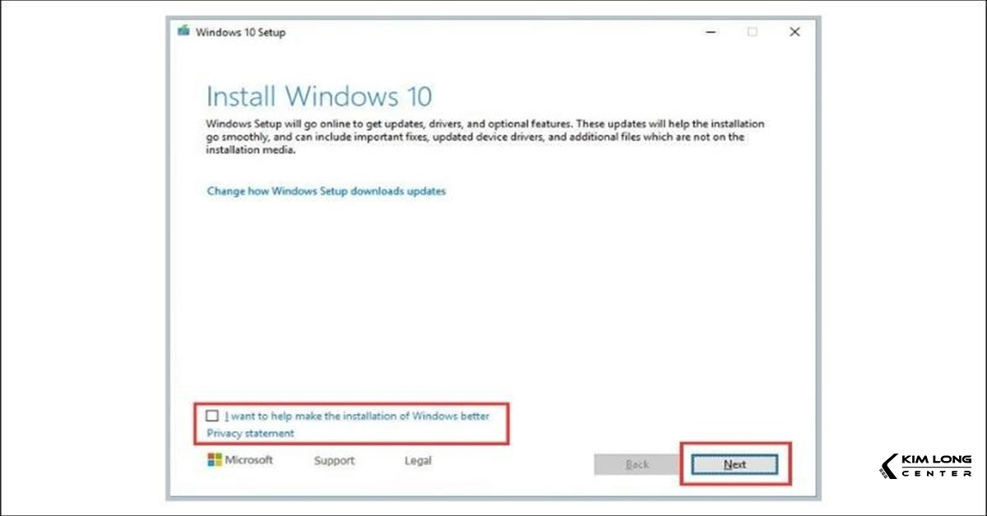Close the Windows 10 Setup window
The width and height of the screenshot is (987, 516).
coord(795,31)
